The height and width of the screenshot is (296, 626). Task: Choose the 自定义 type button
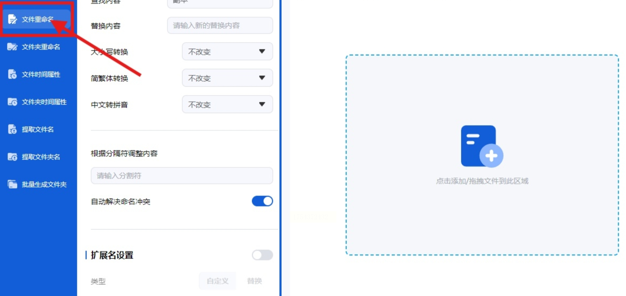coord(217,281)
